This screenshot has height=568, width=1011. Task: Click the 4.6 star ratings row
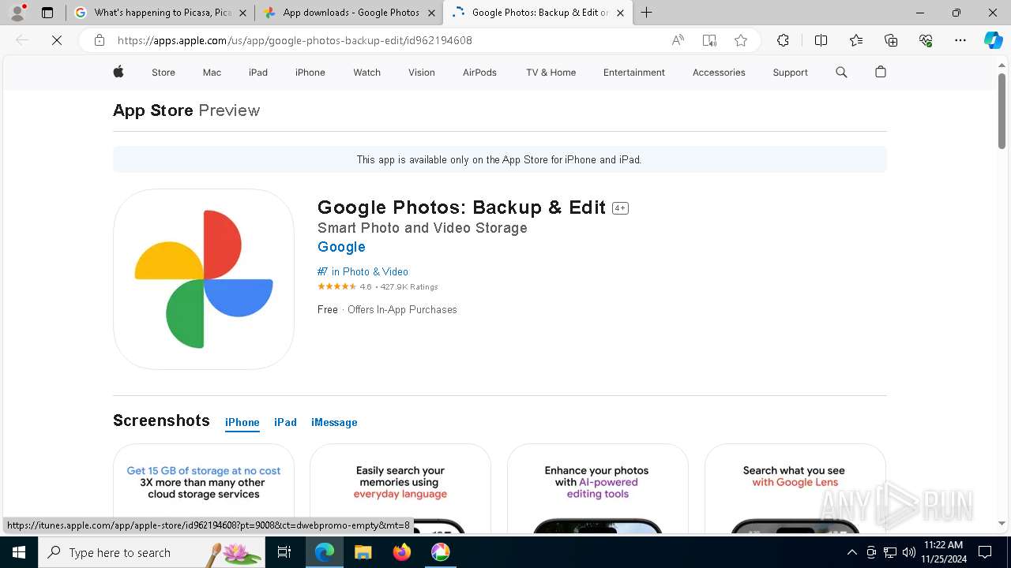[x=378, y=287]
